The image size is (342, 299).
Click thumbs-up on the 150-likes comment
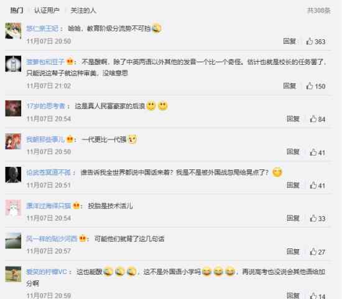tap(316, 86)
